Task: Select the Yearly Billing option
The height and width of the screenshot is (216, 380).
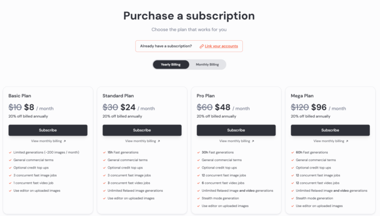Action: click(x=171, y=64)
